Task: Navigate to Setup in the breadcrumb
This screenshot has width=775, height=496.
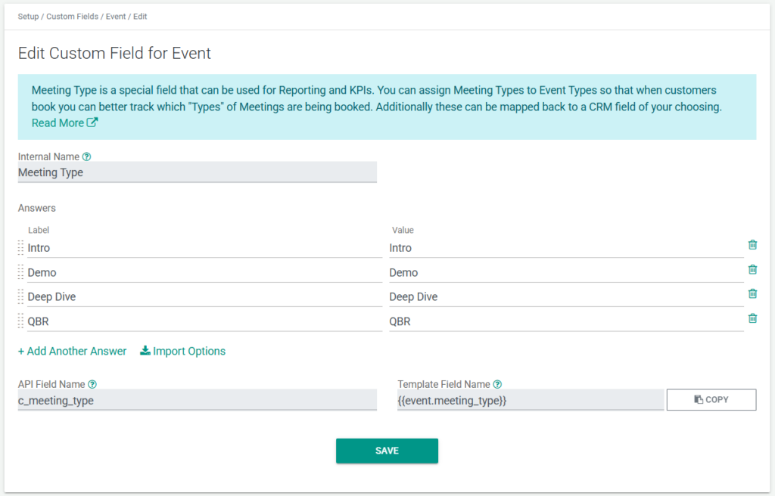Action: click(29, 16)
